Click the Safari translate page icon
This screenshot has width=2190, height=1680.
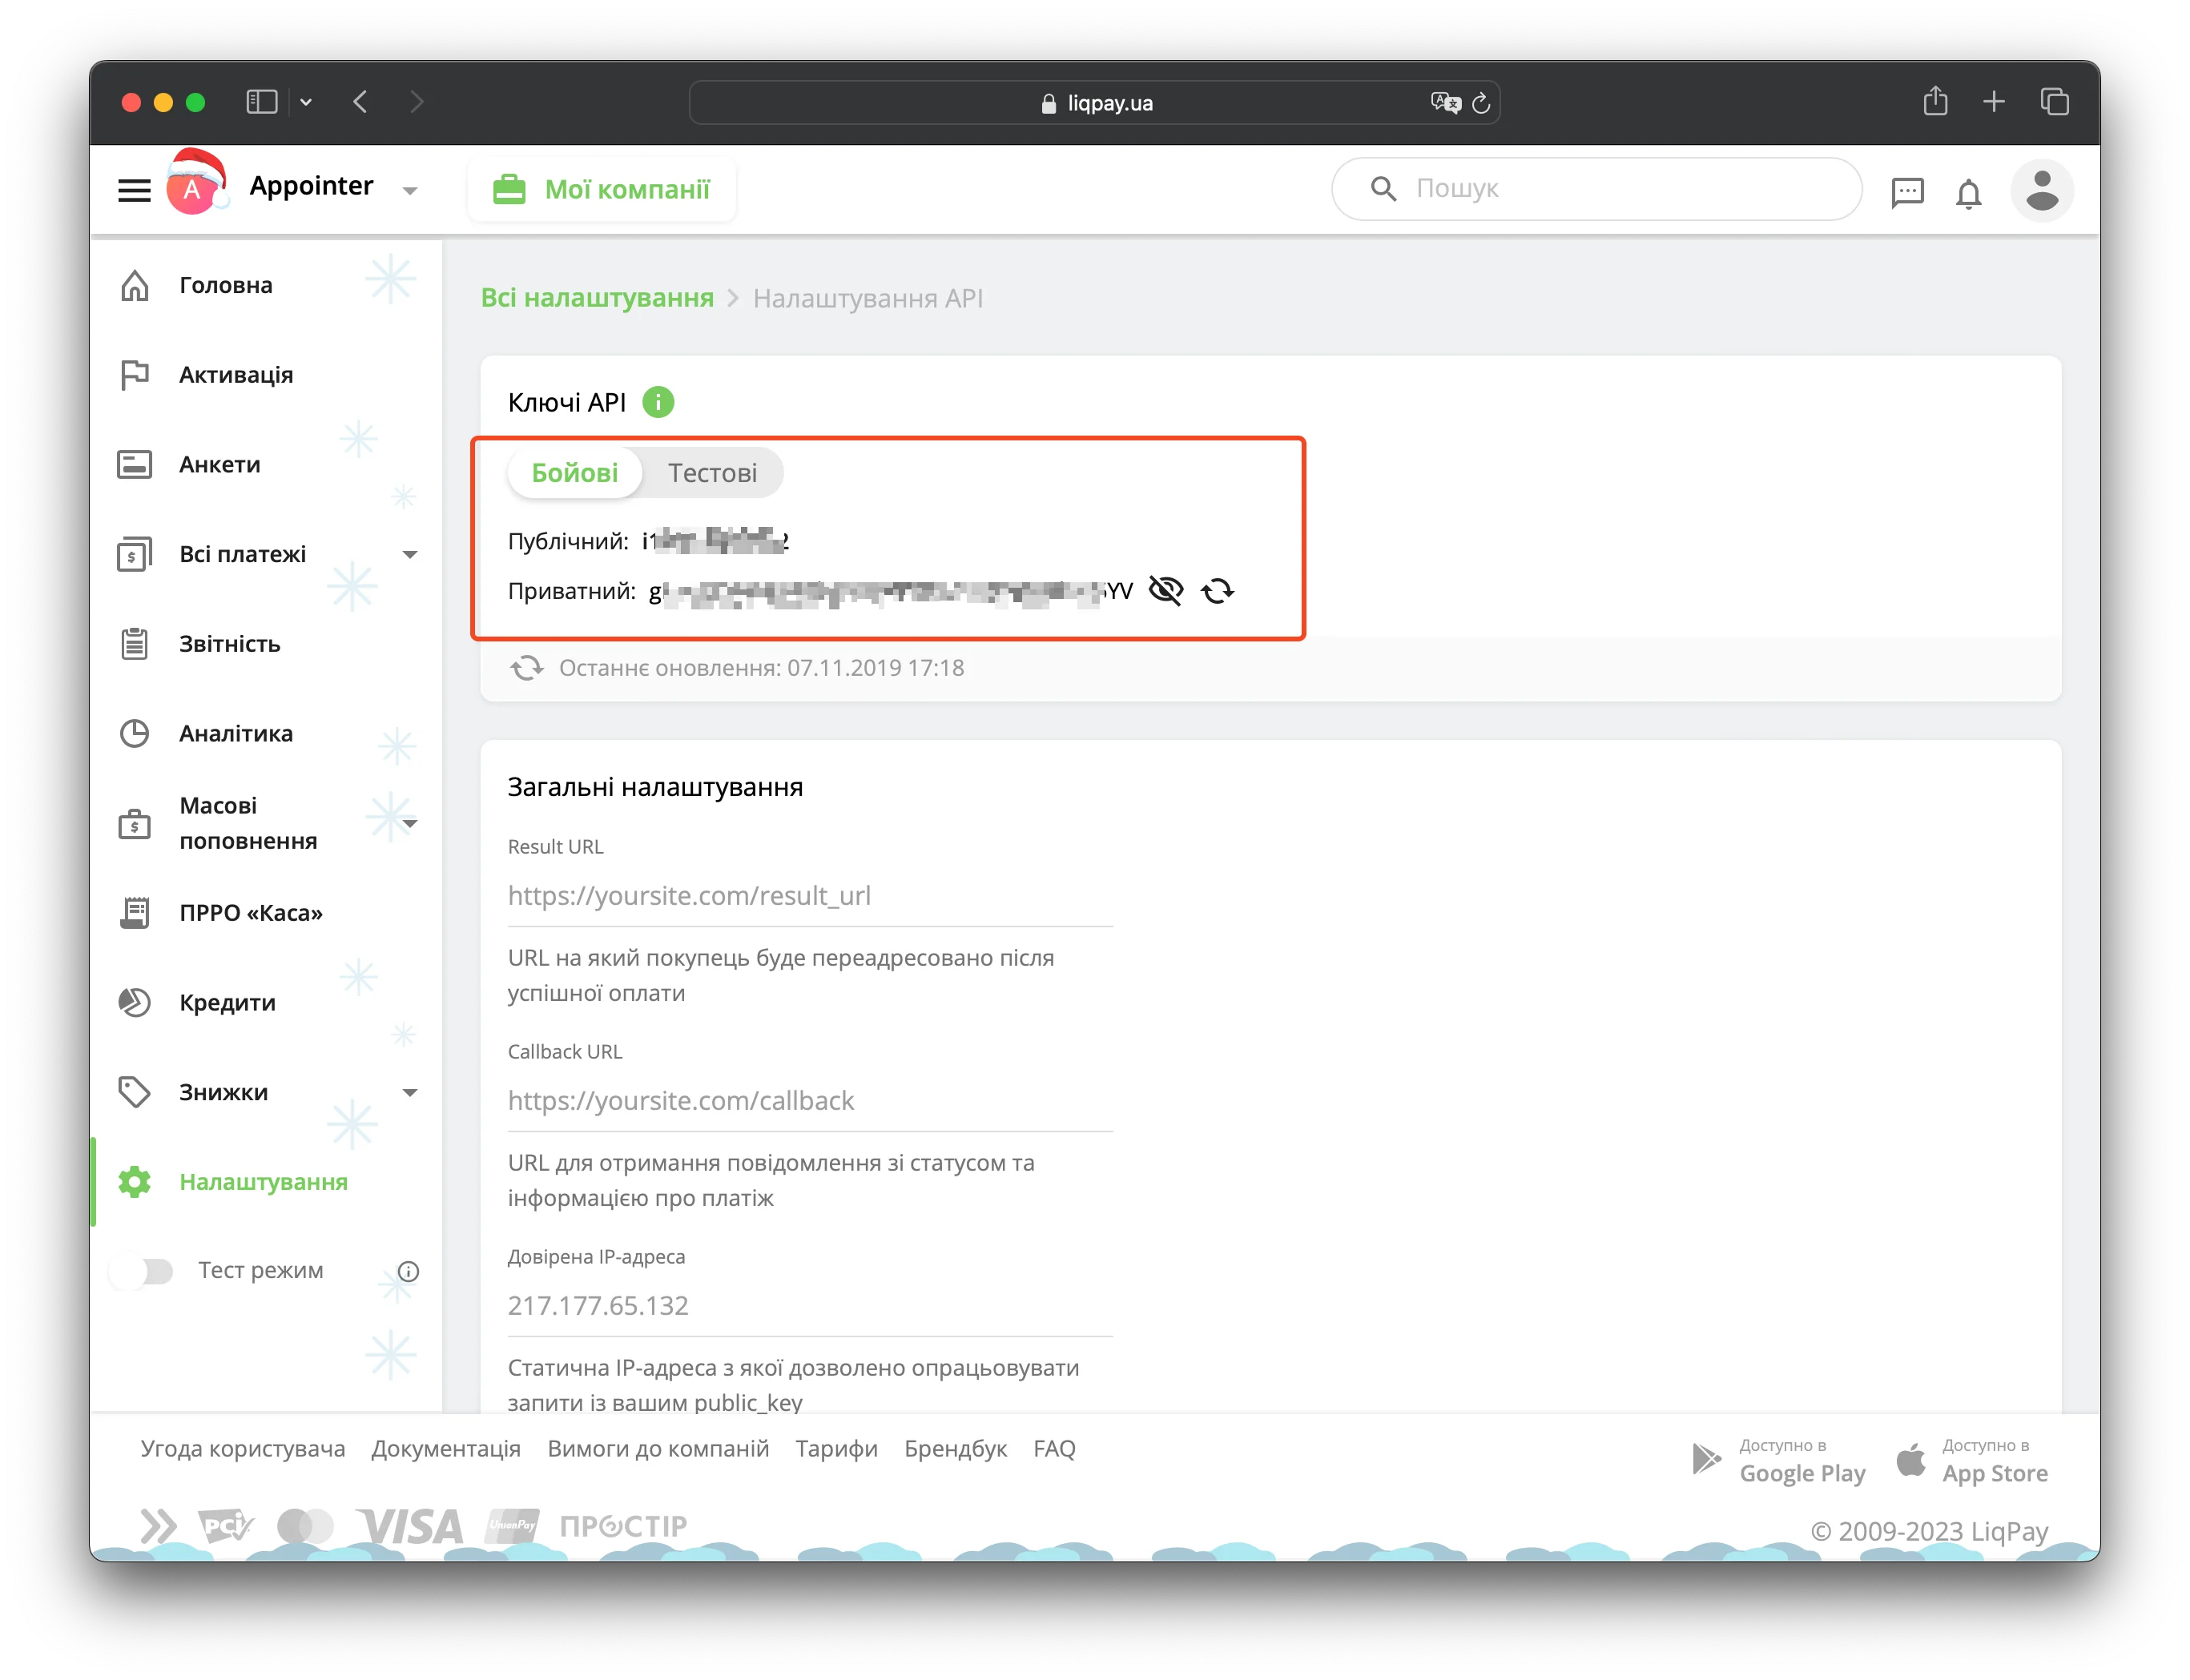(1445, 102)
